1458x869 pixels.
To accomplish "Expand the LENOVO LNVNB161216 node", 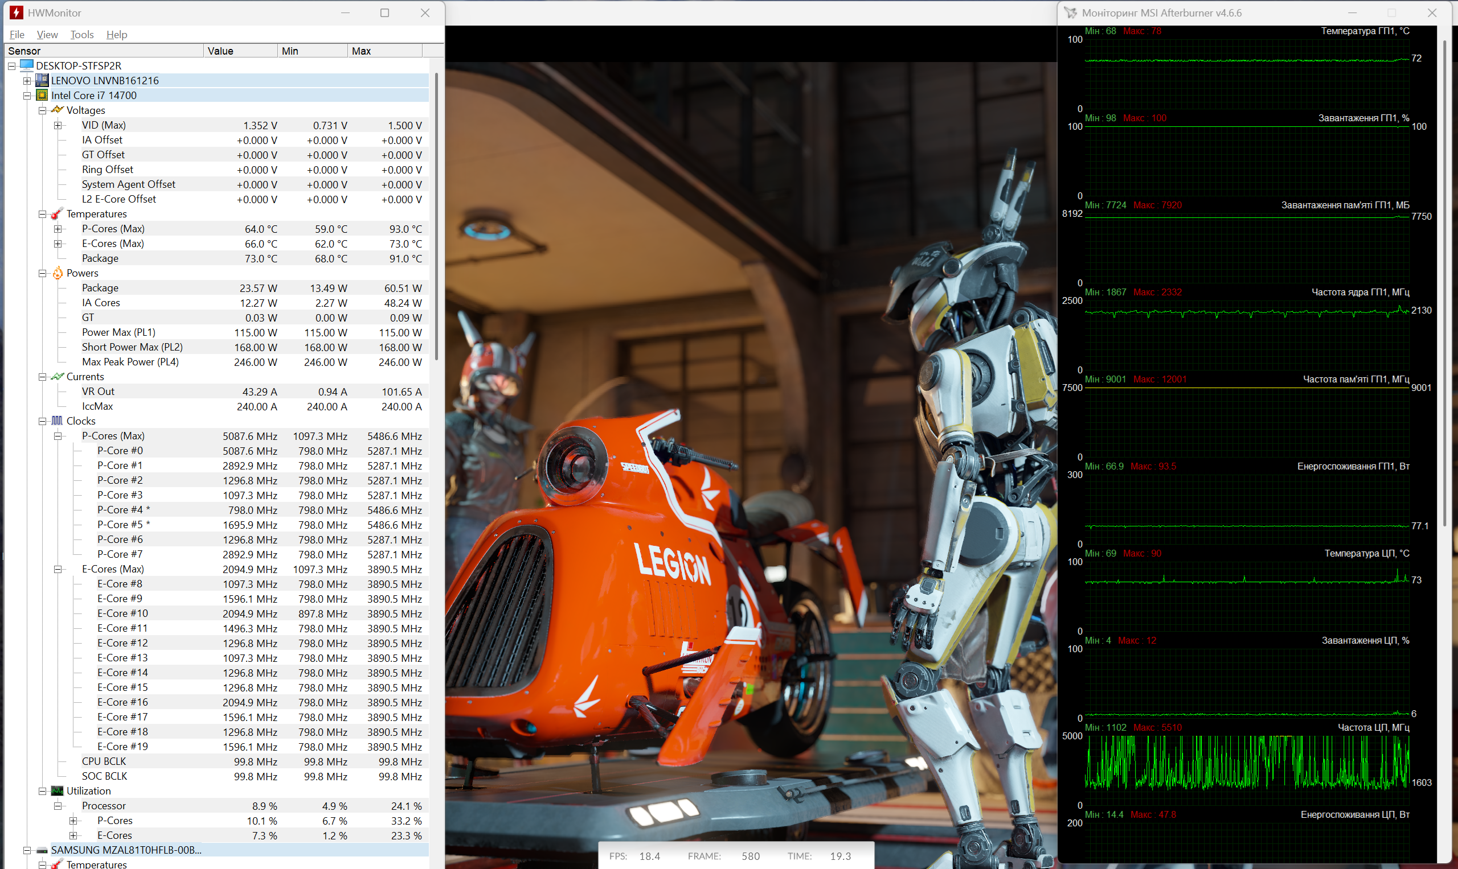I will pos(27,81).
